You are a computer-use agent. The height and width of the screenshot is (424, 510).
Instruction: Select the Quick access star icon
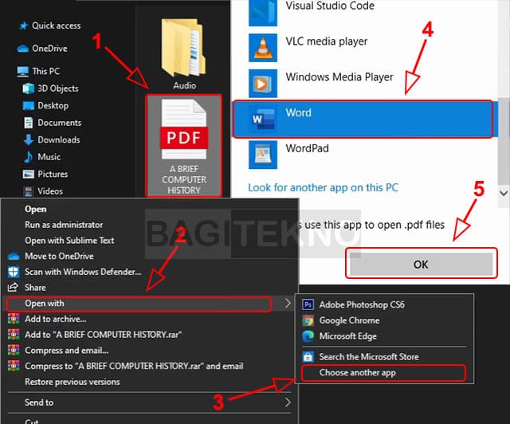[x=23, y=26]
